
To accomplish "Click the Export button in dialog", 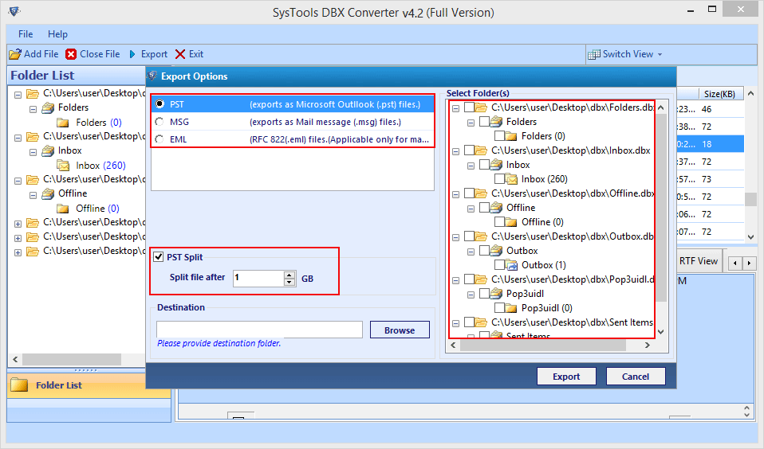I will (x=566, y=376).
